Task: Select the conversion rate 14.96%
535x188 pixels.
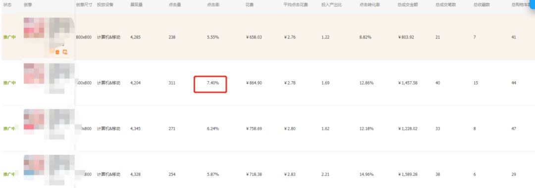Action: pyautogui.click(x=366, y=174)
